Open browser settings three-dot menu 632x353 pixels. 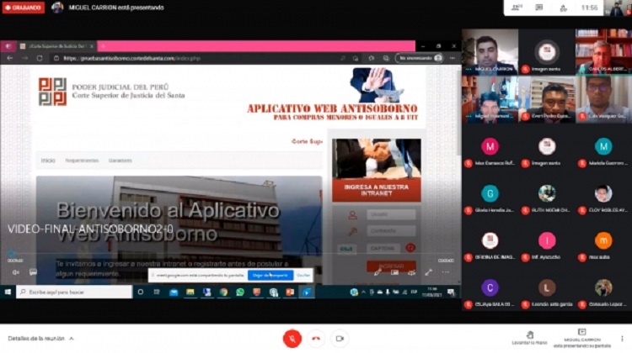[453, 58]
